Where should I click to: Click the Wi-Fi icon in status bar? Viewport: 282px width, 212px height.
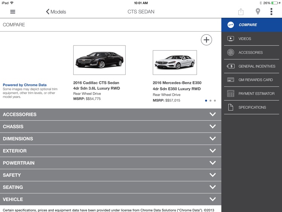tap(12, 3)
